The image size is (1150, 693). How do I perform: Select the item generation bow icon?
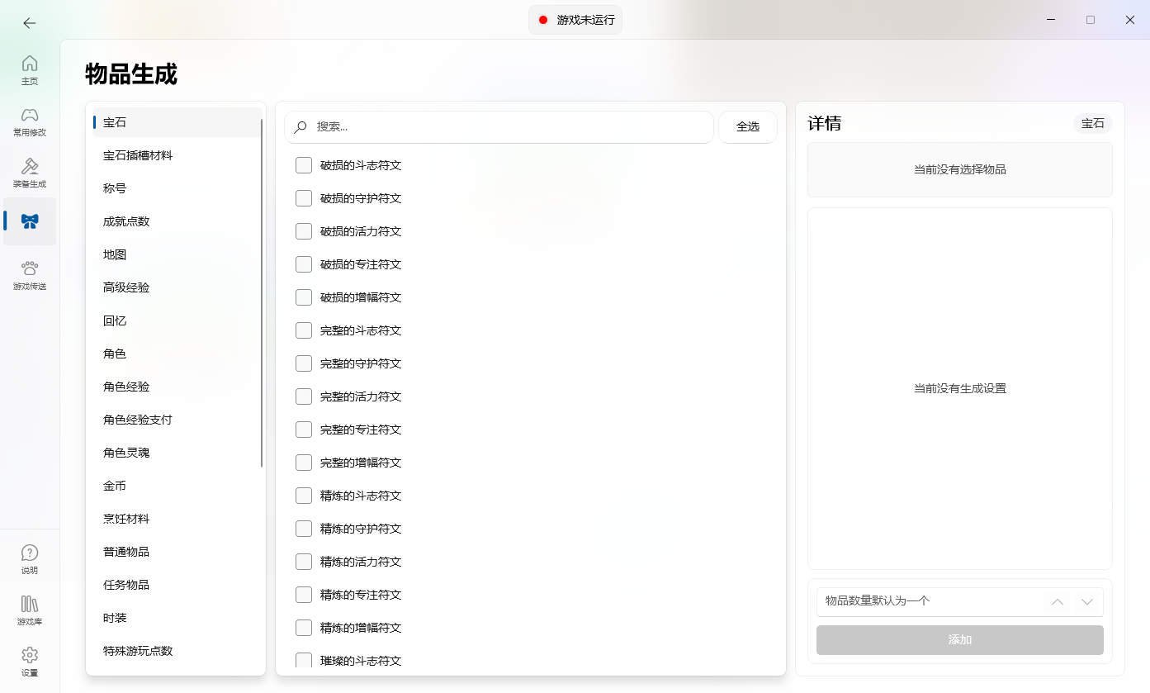pos(30,221)
